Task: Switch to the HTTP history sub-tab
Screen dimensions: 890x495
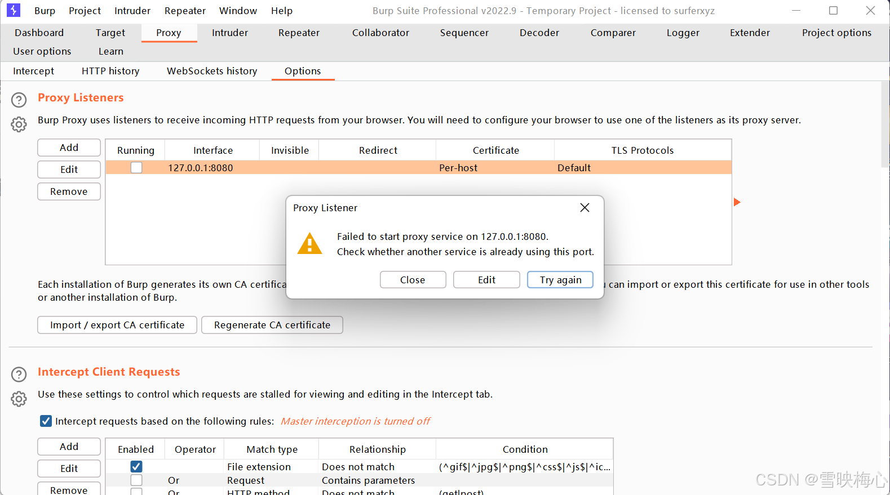Action: (110, 71)
